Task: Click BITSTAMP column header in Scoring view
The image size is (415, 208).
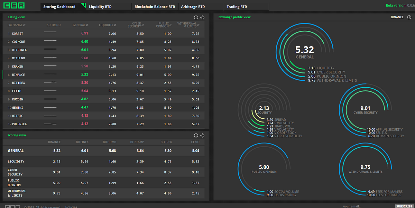Action: click(137, 142)
